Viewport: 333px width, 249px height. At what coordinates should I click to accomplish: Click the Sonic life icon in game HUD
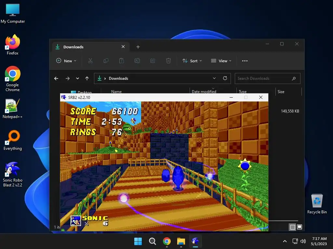click(x=75, y=221)
